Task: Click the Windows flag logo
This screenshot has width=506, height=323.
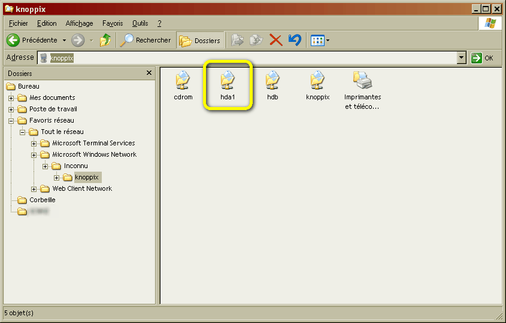Action: 490,23
